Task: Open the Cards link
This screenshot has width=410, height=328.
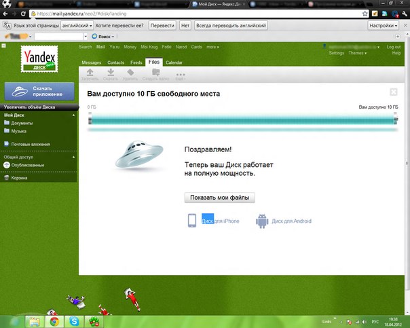Action: coord(196,47)
